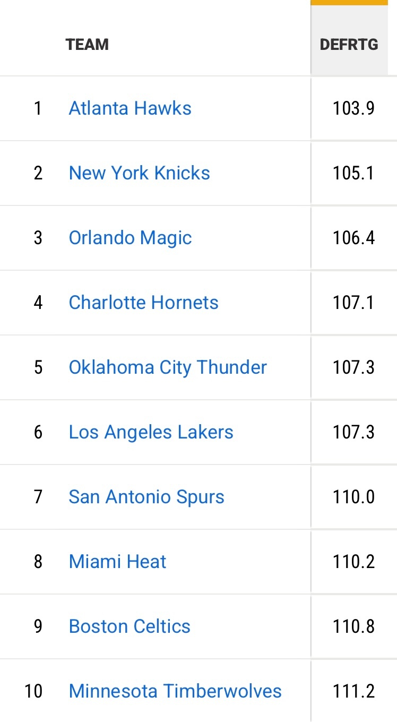Sort by the DEFRTG column header
The image size is (397, 722).
coord(349,44)
